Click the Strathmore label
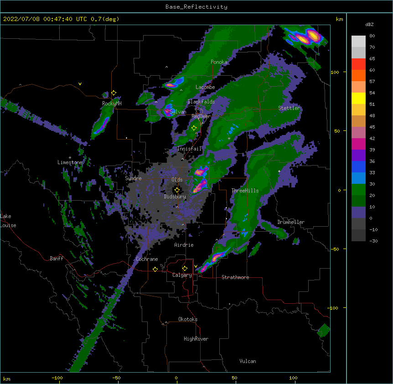This screenshot has height=384, width=393. point(235,277)
